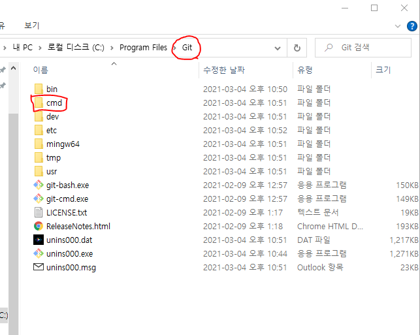Sort by 수정한 날짜 column header
Viewport: 420px width, 335px height.
click(224, 70)
